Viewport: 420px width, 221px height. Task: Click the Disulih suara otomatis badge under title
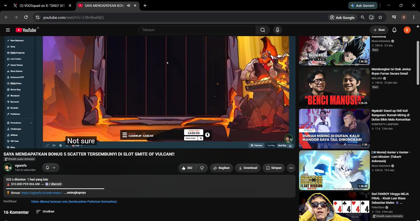pos(20,159)
